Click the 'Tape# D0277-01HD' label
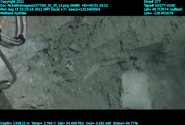This screenshot has width=185, height=125. point(160,6)
